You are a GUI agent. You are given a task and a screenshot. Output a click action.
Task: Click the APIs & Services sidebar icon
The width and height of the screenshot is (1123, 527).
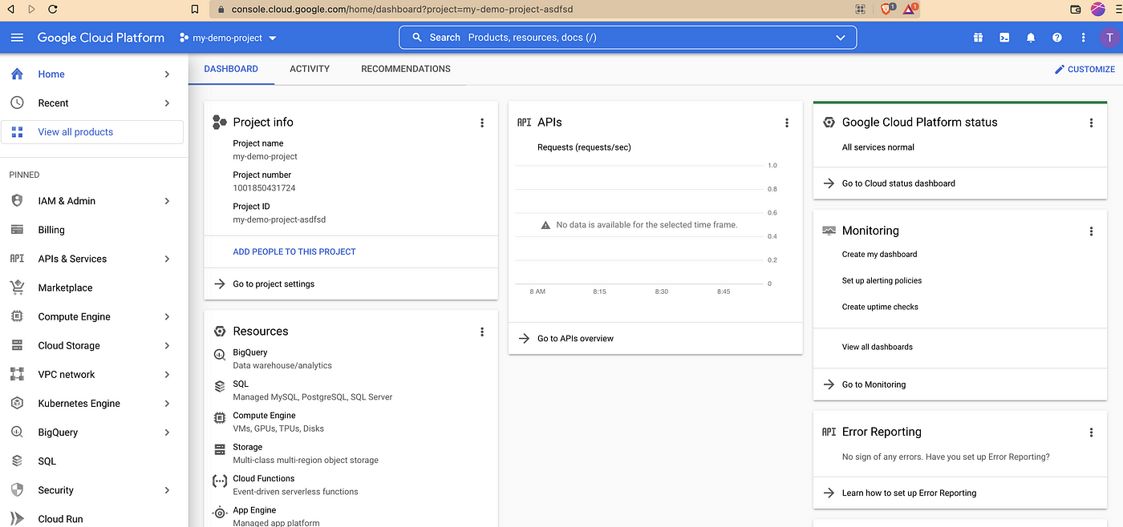17,259
